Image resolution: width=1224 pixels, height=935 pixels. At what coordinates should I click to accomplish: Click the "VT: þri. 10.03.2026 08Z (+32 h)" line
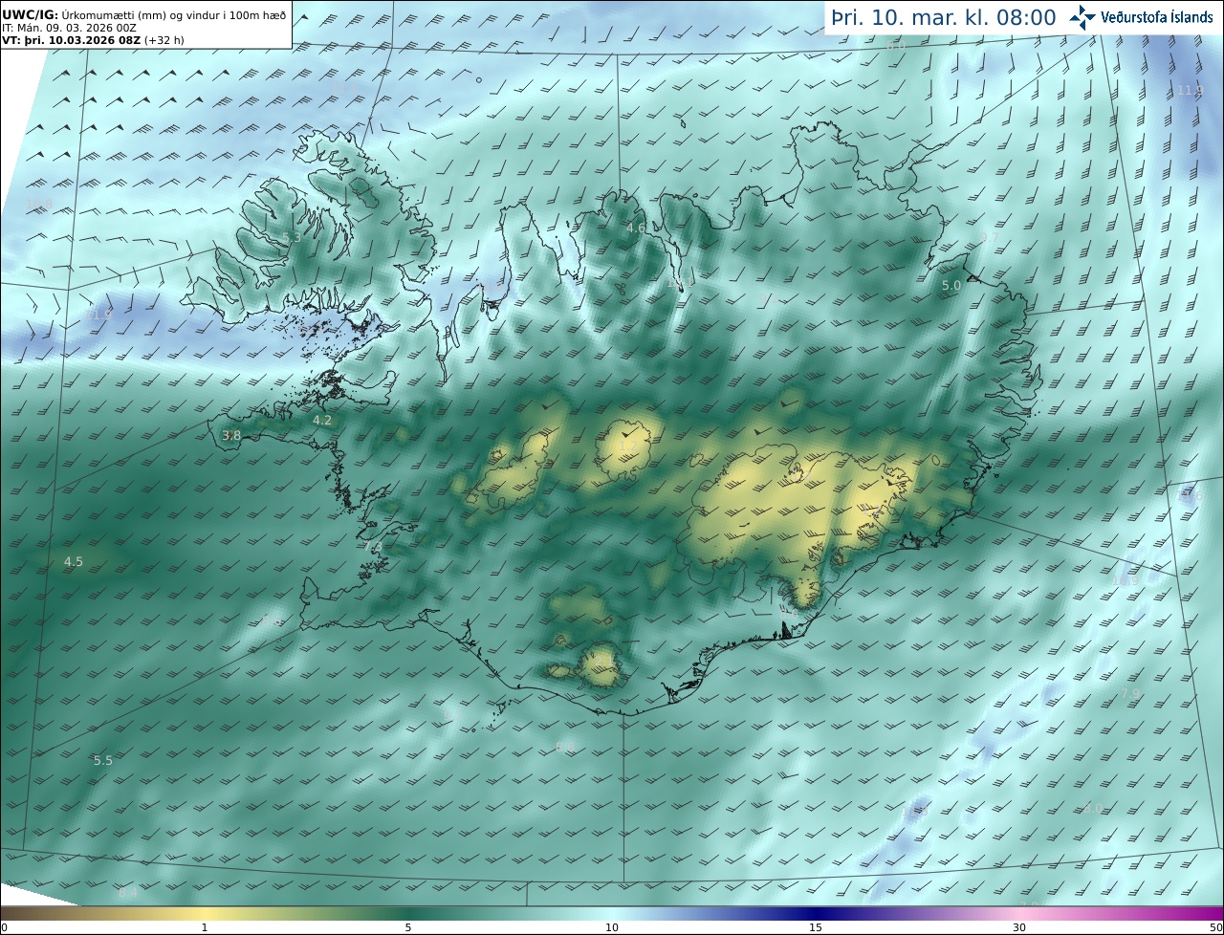(x=93, y=41)
